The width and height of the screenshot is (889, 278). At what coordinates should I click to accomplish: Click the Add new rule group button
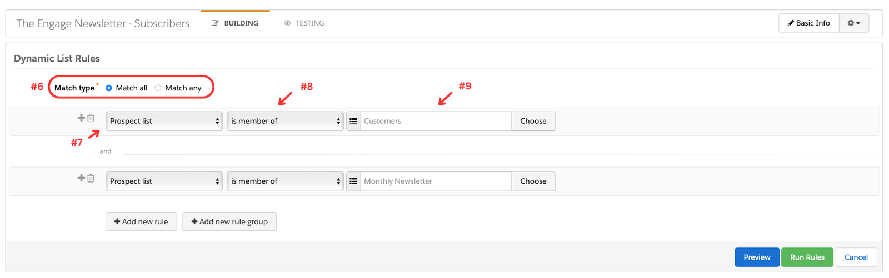click(x=229, y=221)
